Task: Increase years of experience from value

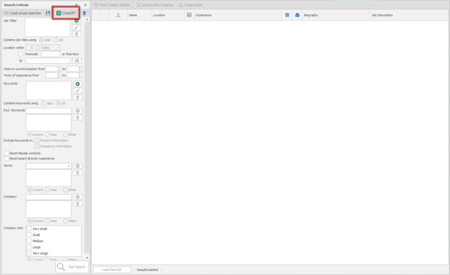Action: [59, 74]
